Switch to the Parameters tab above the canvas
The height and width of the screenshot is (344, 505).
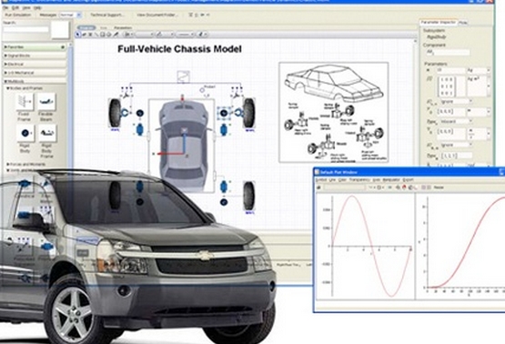coord(123,28)
